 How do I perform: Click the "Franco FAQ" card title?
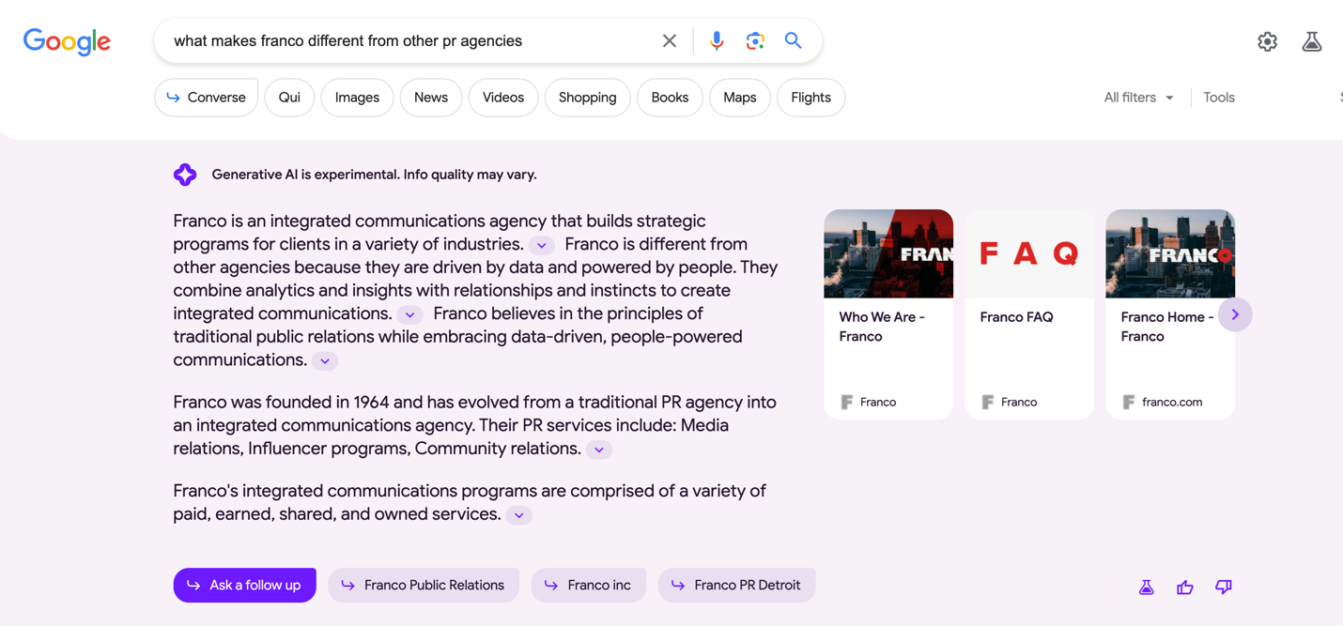tap(1016, 317)
